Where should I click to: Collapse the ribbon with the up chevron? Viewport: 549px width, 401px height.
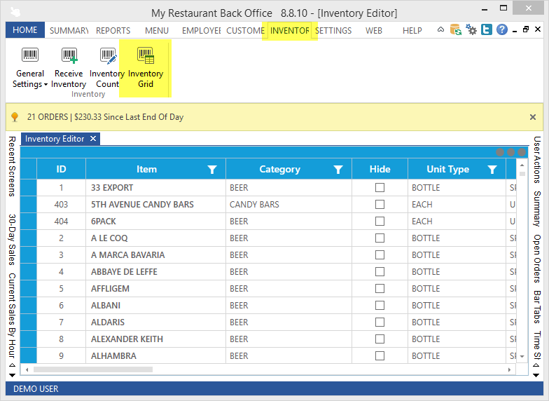(x=441, y=30)
